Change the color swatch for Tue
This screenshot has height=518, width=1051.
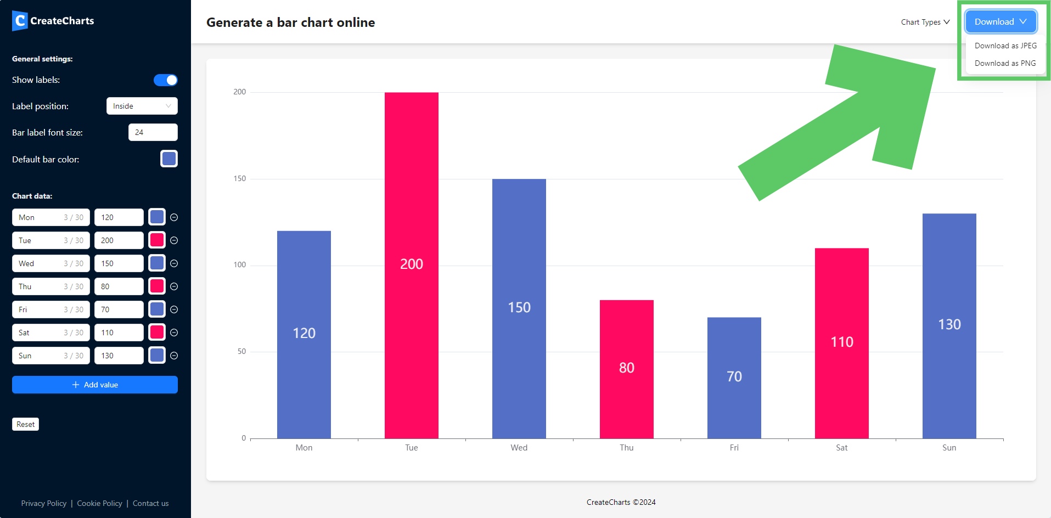pyautogui.click(x=156, y=240)
